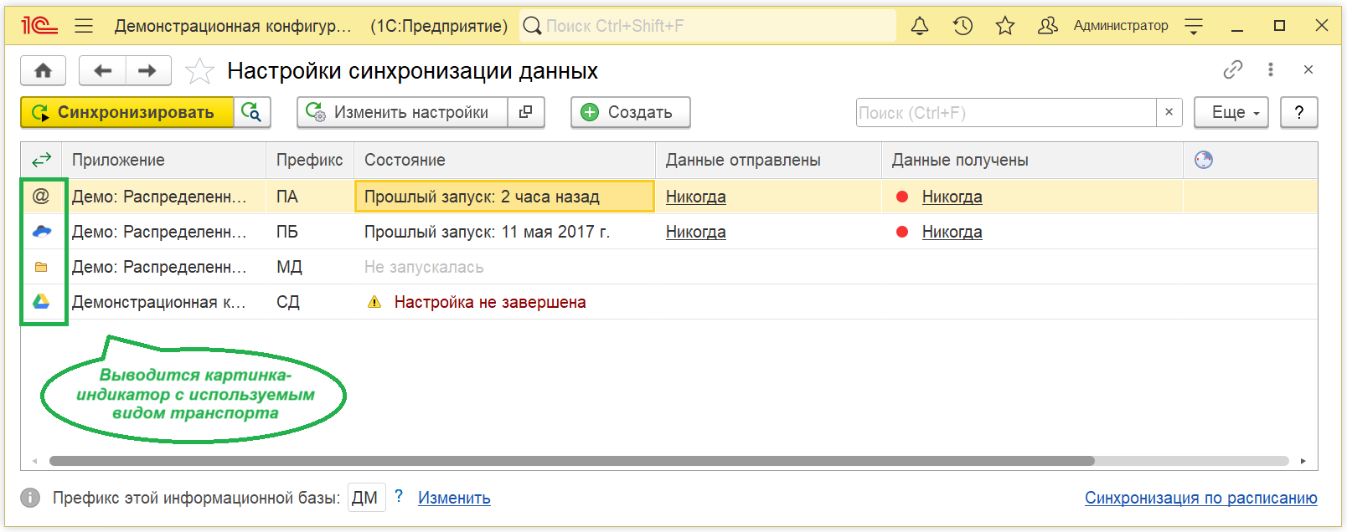Copy link to this form icon
Screen dimensions: 1347x532
[x=1232, y=69]
